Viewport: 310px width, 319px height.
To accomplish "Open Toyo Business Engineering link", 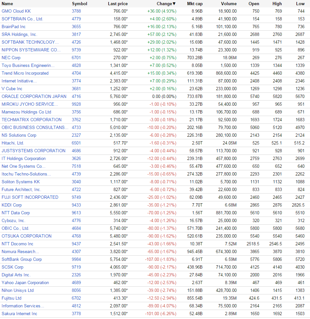I will pyautogui.click(x=28, y=65).
